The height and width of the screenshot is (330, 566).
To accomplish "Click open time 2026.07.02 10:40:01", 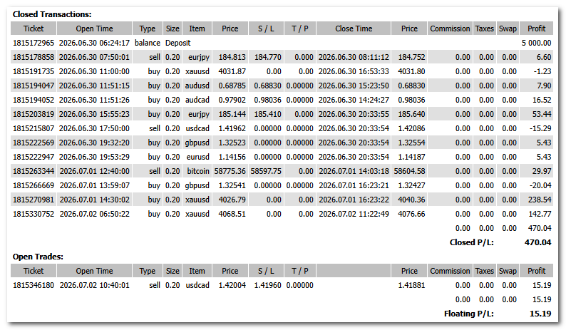I will point(95,285).
